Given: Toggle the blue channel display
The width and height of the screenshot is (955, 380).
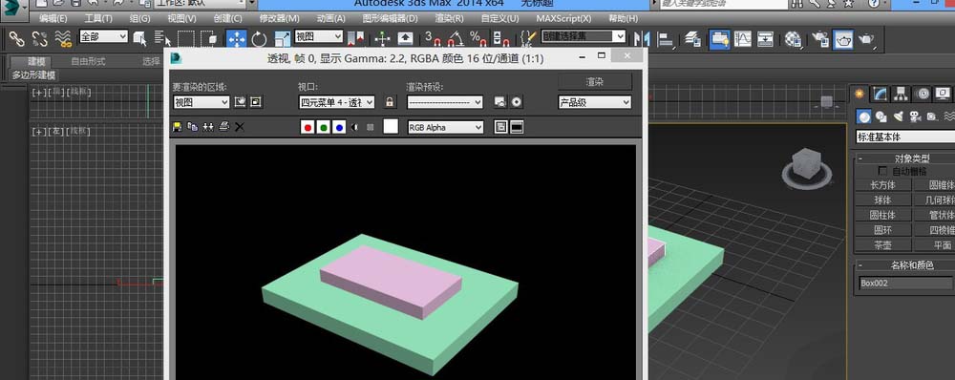Looking at the screenshot, I should click(339, 127).
